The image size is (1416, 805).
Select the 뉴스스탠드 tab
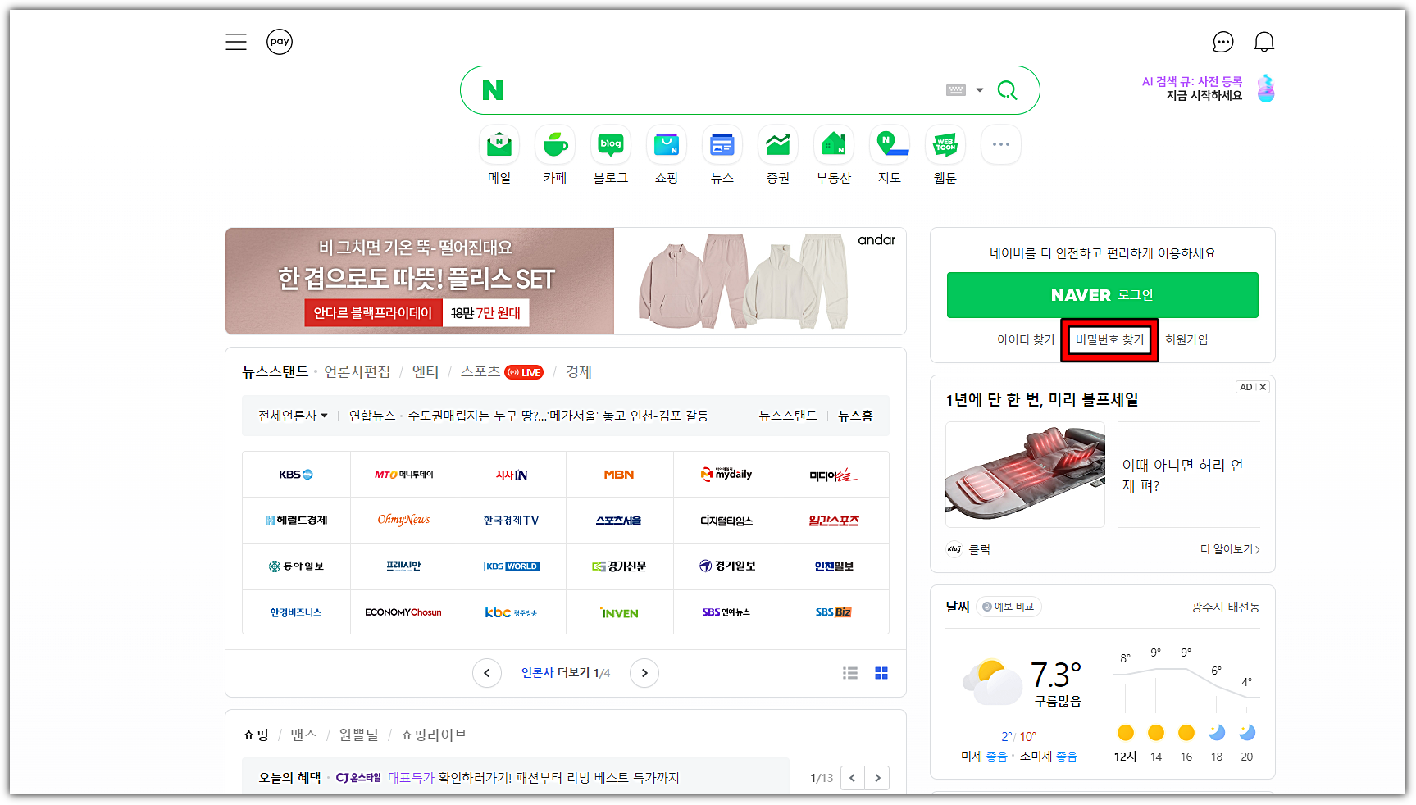(x=275, y=372)
